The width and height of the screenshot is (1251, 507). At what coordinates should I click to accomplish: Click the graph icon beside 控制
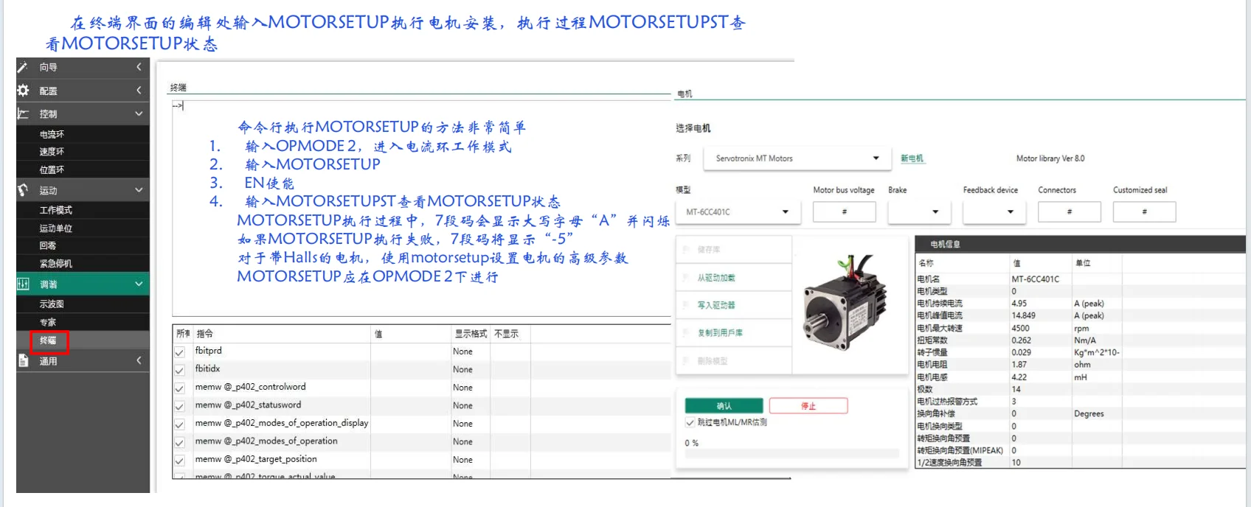[x=23, y=113]
